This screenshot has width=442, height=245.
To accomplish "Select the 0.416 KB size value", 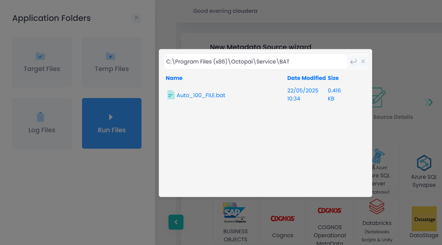I will (x=334, y=94).
